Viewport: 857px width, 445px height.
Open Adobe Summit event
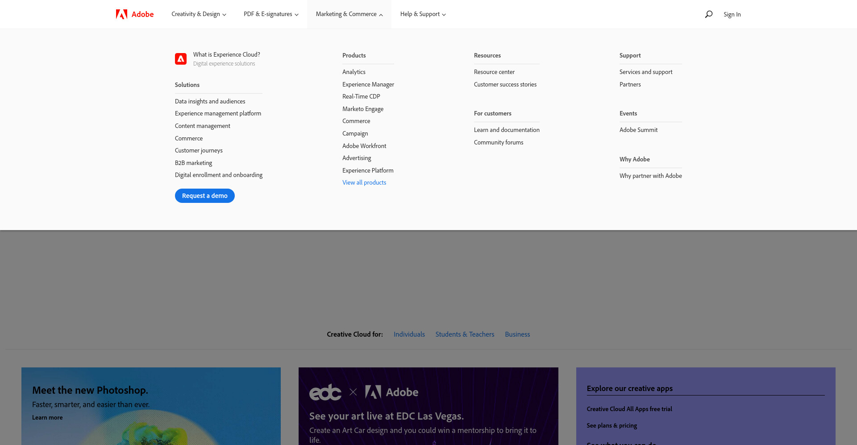(638, 130)
